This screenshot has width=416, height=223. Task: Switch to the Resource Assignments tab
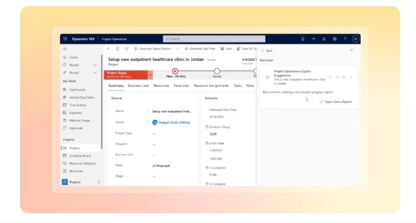211,86
